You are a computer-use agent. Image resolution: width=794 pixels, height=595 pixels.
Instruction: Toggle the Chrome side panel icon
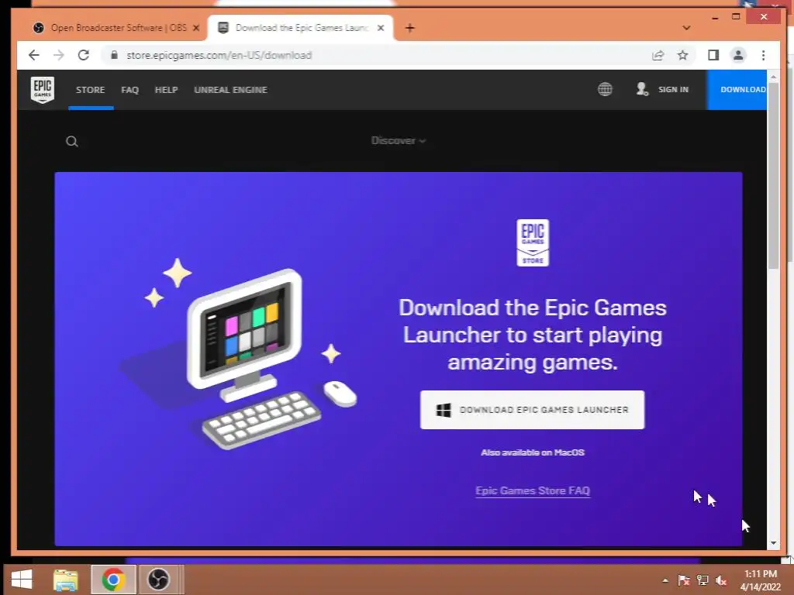[x=713, y=55]
